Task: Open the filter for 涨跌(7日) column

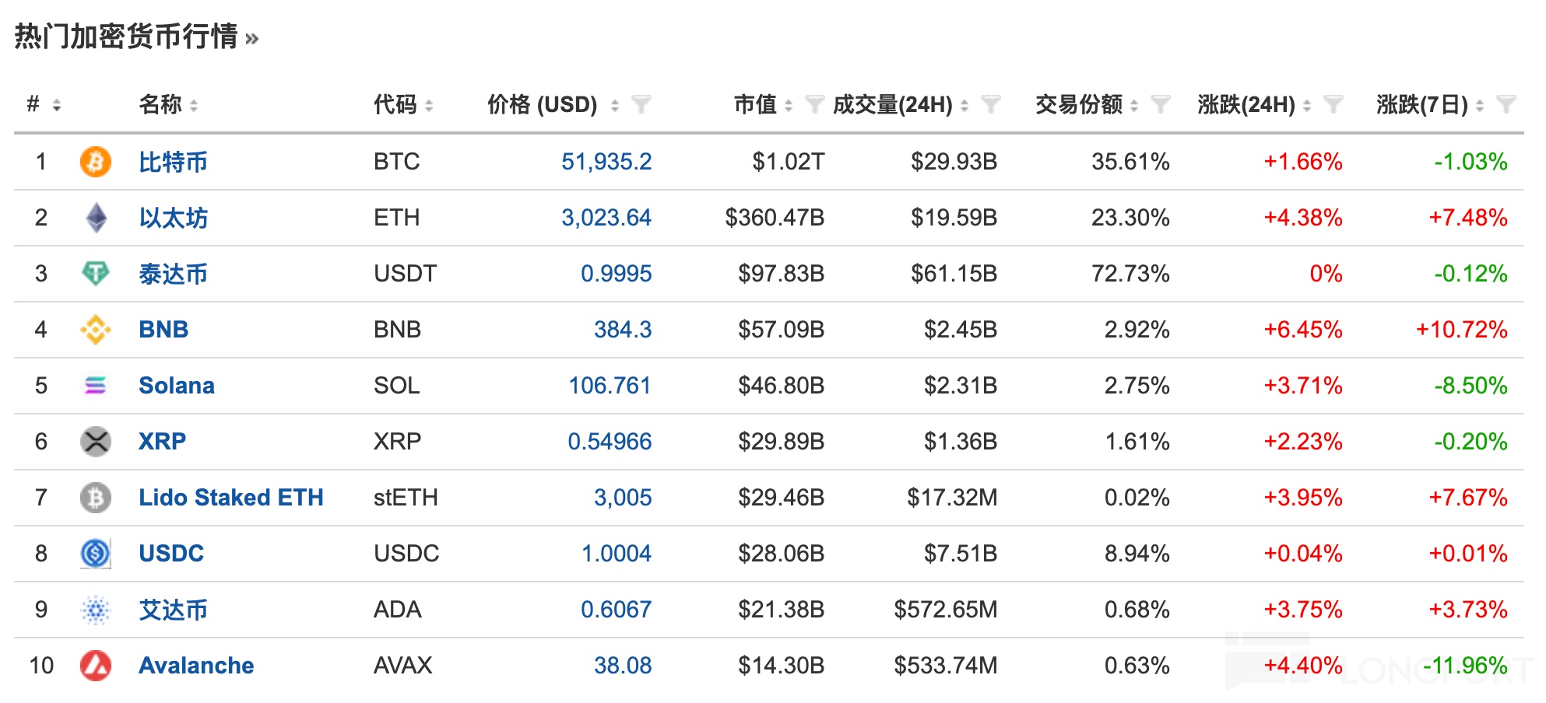Action: (1506, 104)
